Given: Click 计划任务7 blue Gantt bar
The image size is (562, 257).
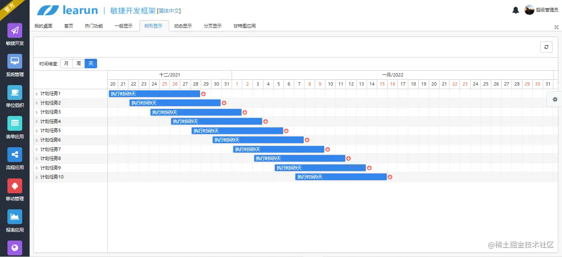Looking at the screenshot, I should (x=279, y=149).
